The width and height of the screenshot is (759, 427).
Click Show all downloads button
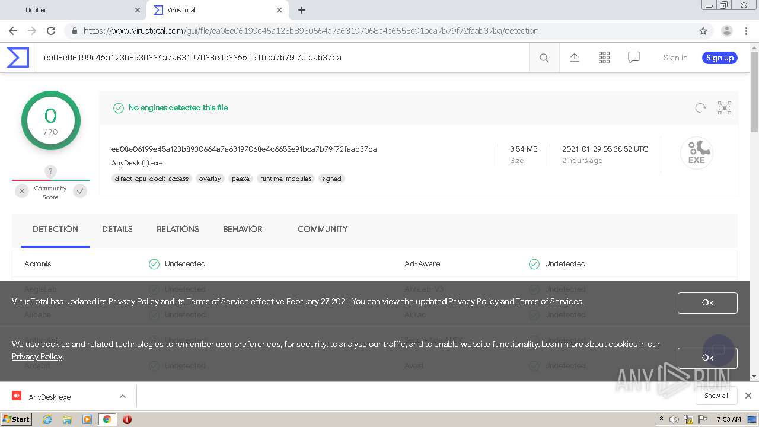(x=716, y=396)
